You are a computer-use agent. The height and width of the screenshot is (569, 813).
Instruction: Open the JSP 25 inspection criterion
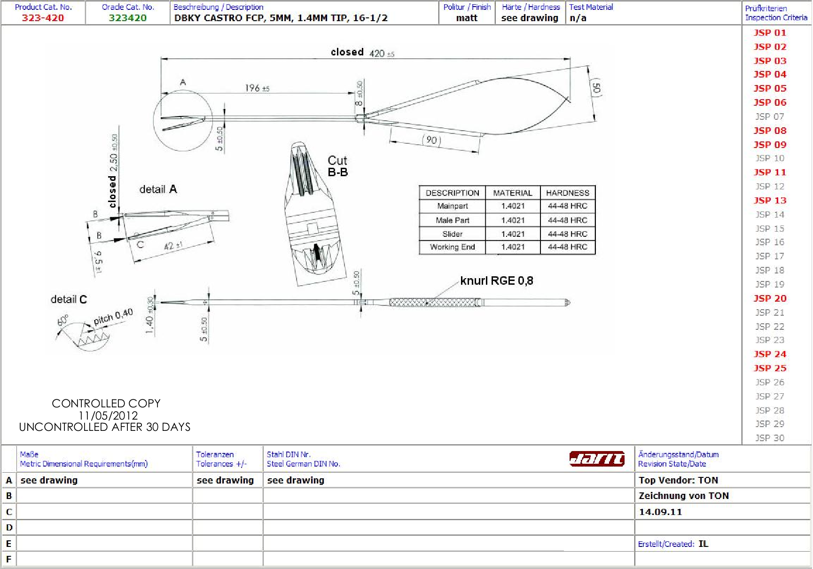pyautogui.click(x=769, y=368)
